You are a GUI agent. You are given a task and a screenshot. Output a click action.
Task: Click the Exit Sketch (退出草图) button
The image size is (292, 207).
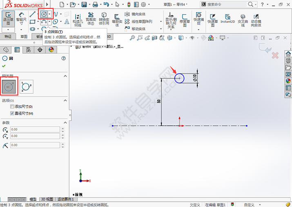tap(8, 19)
